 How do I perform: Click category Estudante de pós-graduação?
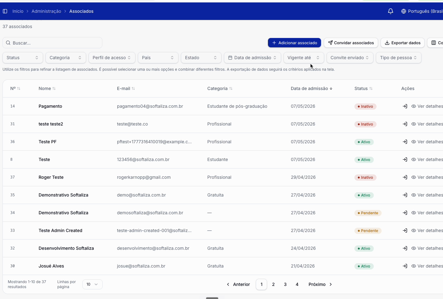[237, 106]
